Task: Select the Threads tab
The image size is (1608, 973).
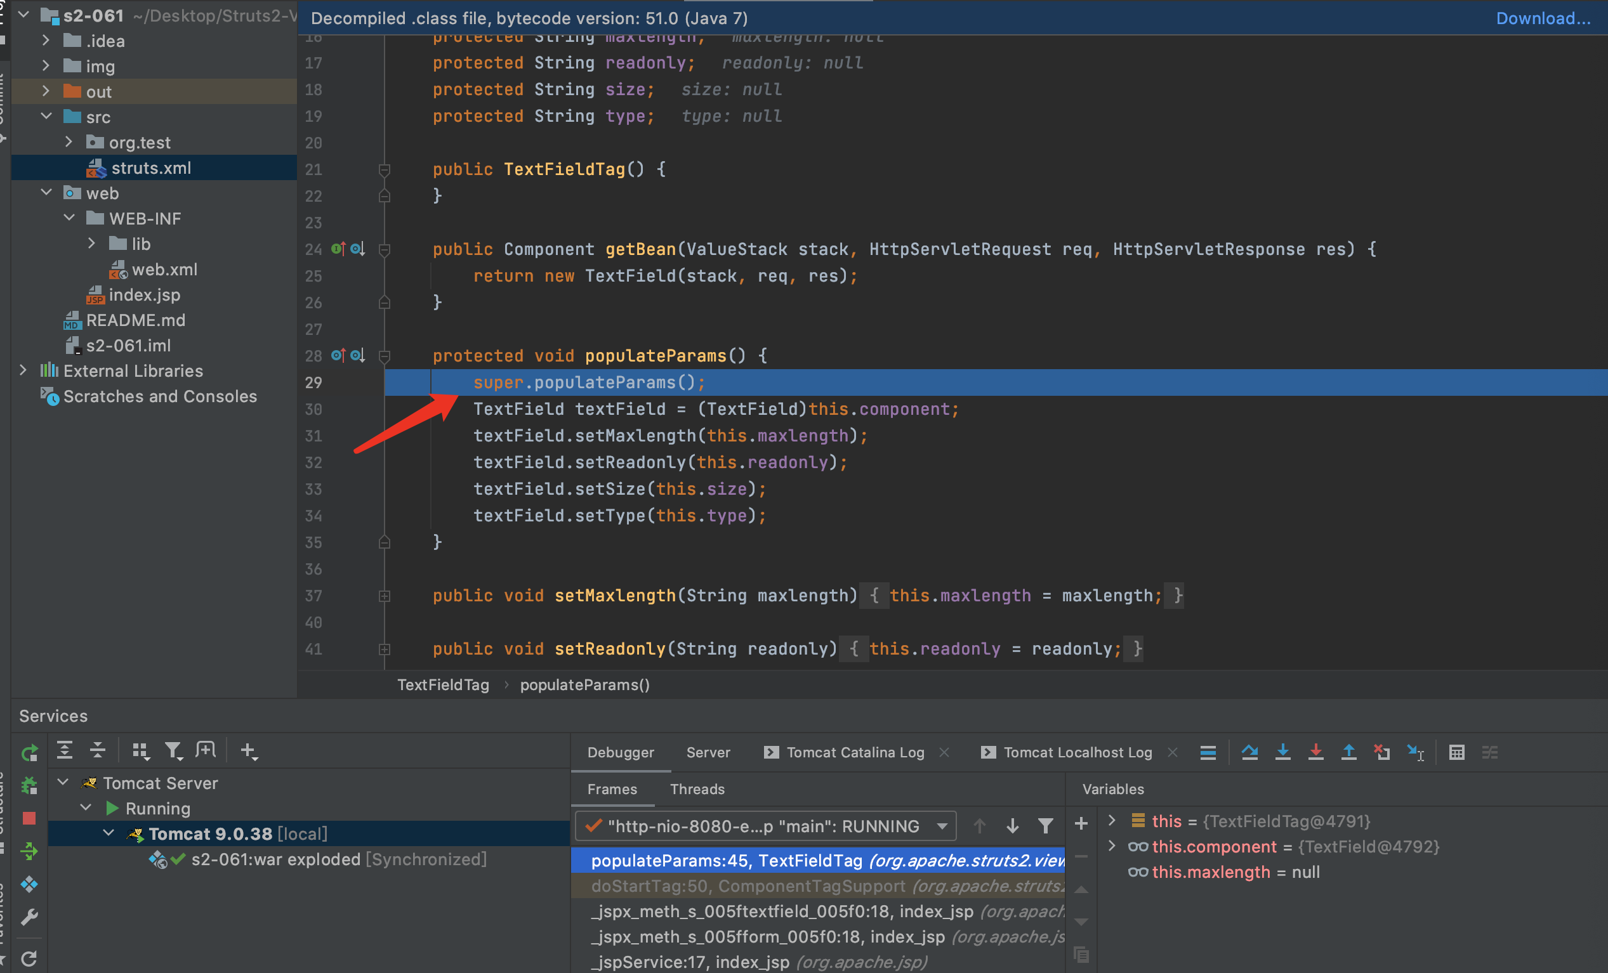Action: click(x=697, y=789)
